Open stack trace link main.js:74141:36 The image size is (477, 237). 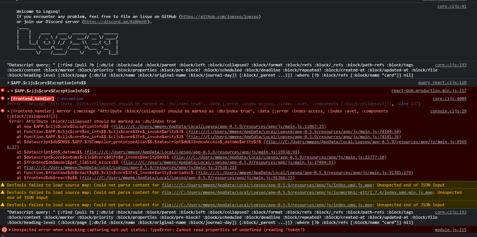click(x=294, y=137)
